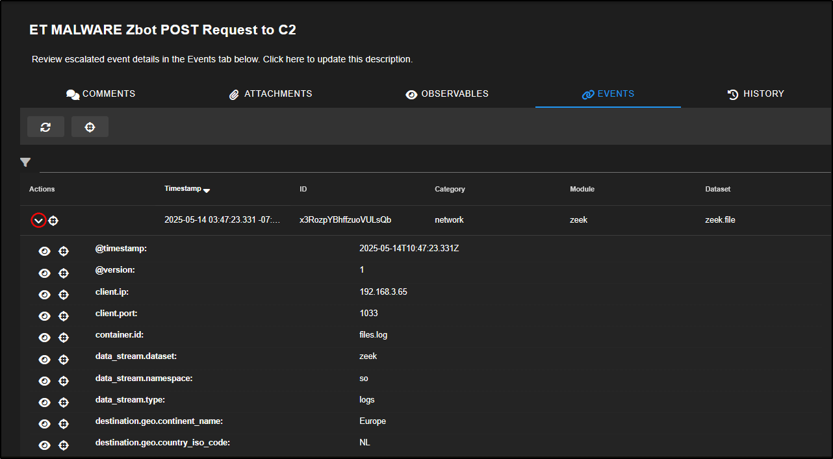Sort events by the Category column
Screen dimensions: 833x459
tap(450, 189)
